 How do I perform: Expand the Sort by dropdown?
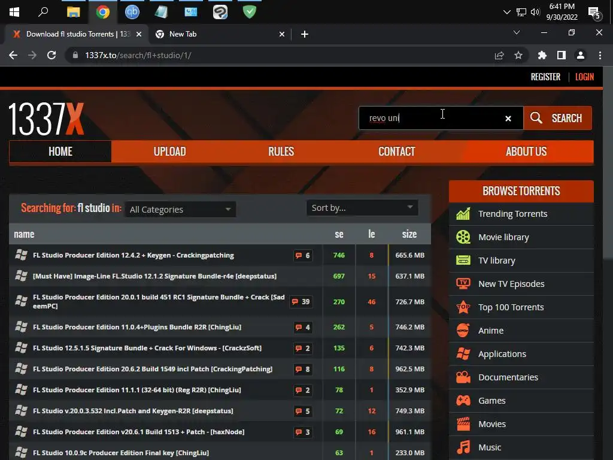coord(362,208)
